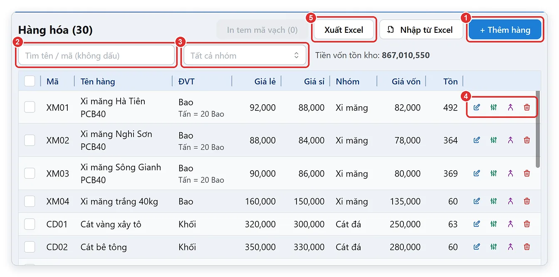Click the total value '867,010,550'
The width and height of the screenshot is (559, 277).
pyautogui.click(x=406, y=55)
